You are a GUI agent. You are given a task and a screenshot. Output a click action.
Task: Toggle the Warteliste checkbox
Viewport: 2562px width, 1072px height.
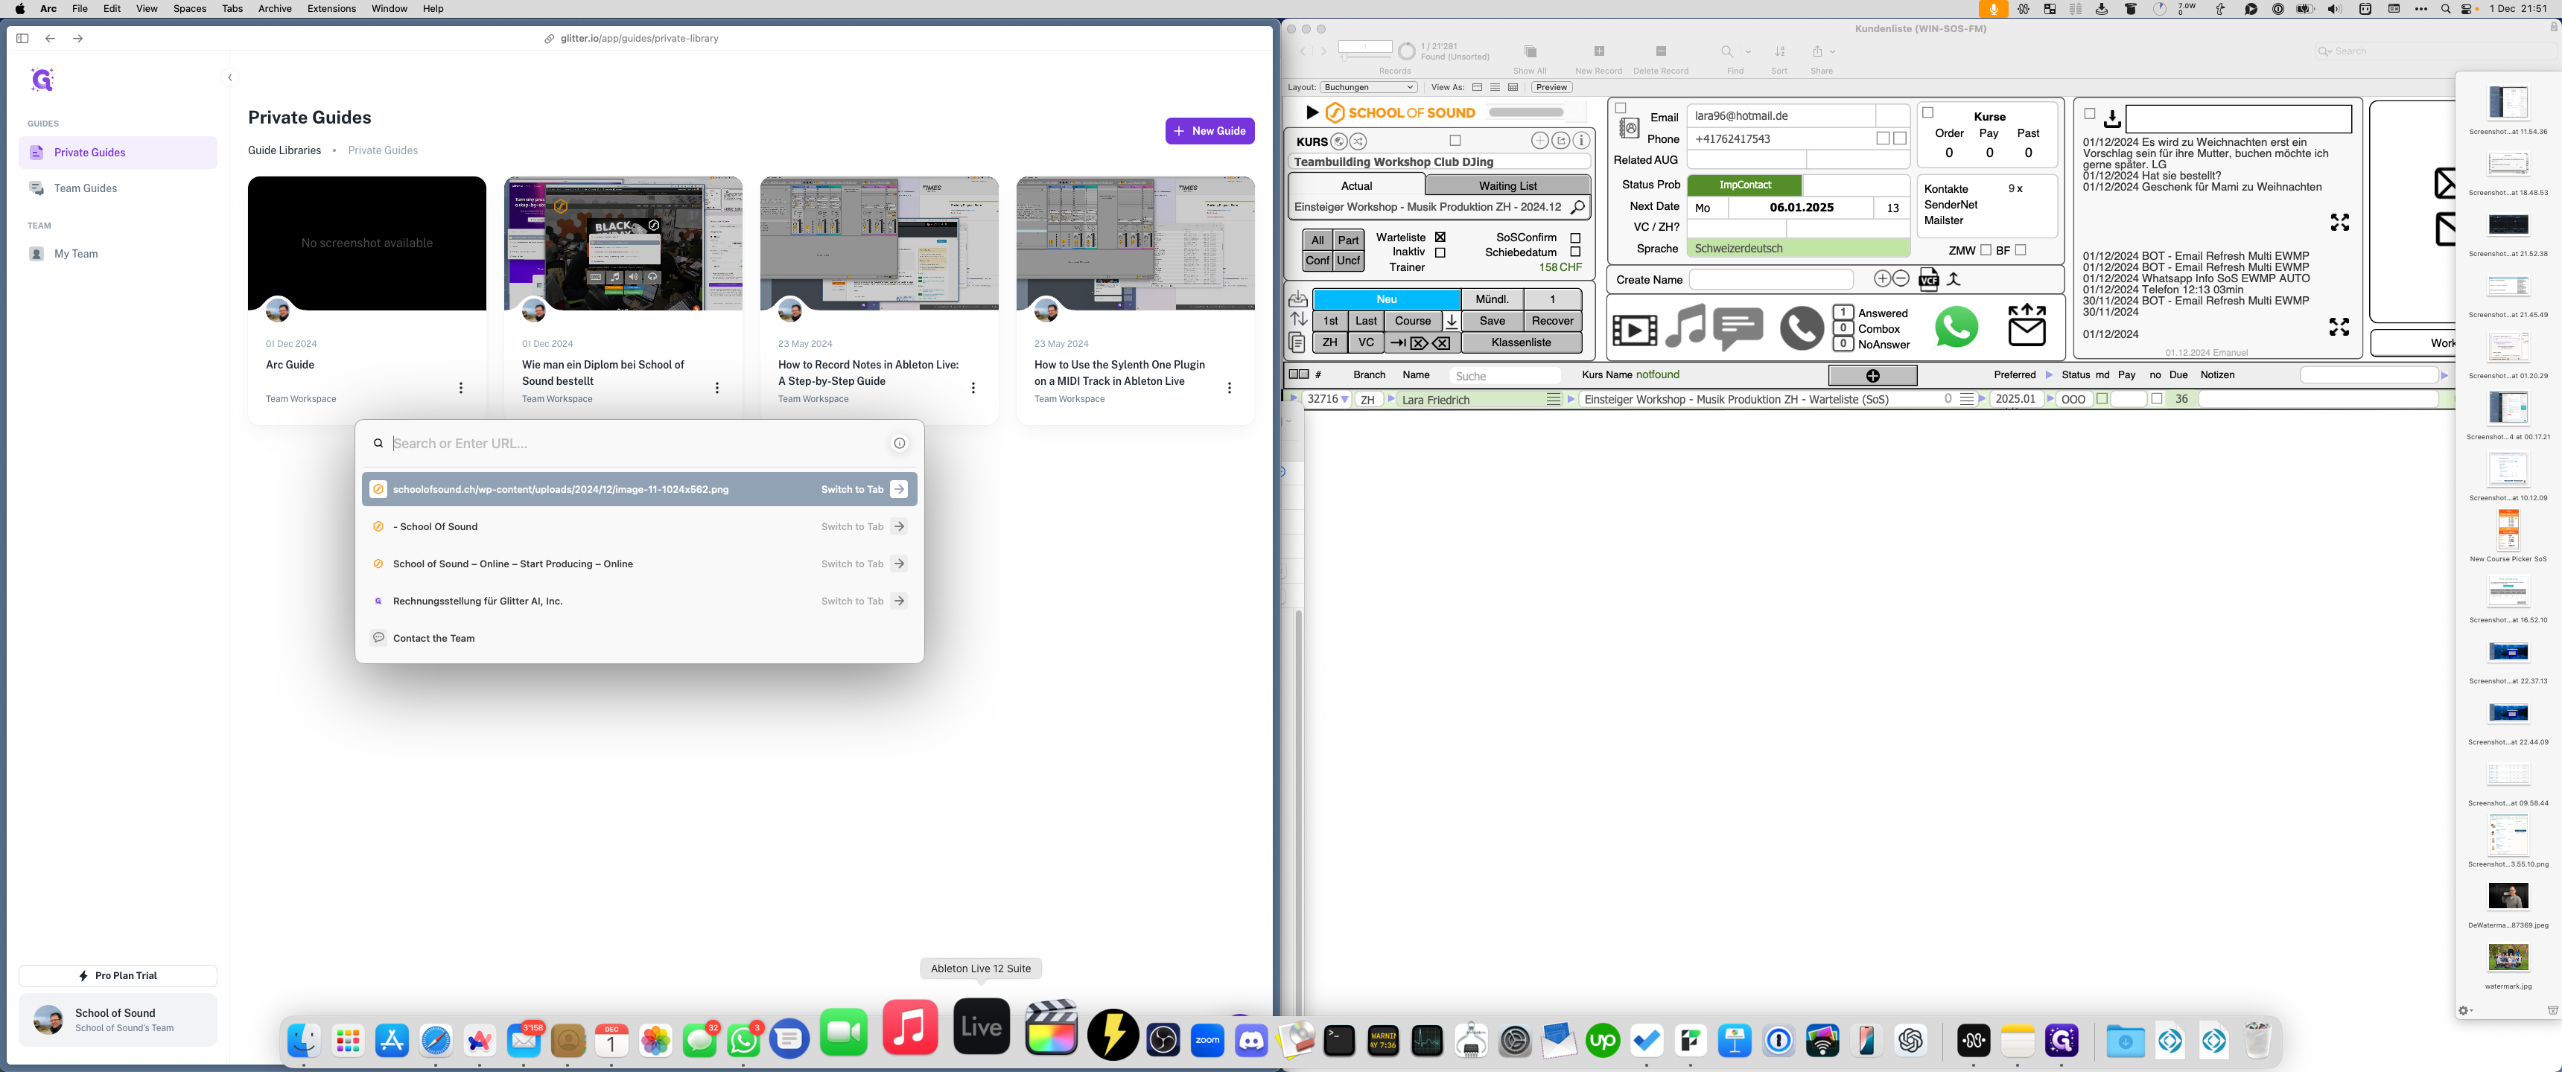point(1440,237)
